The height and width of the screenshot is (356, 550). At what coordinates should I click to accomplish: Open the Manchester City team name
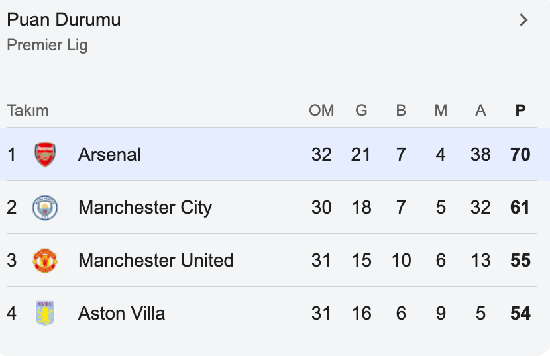coord(144,208)
